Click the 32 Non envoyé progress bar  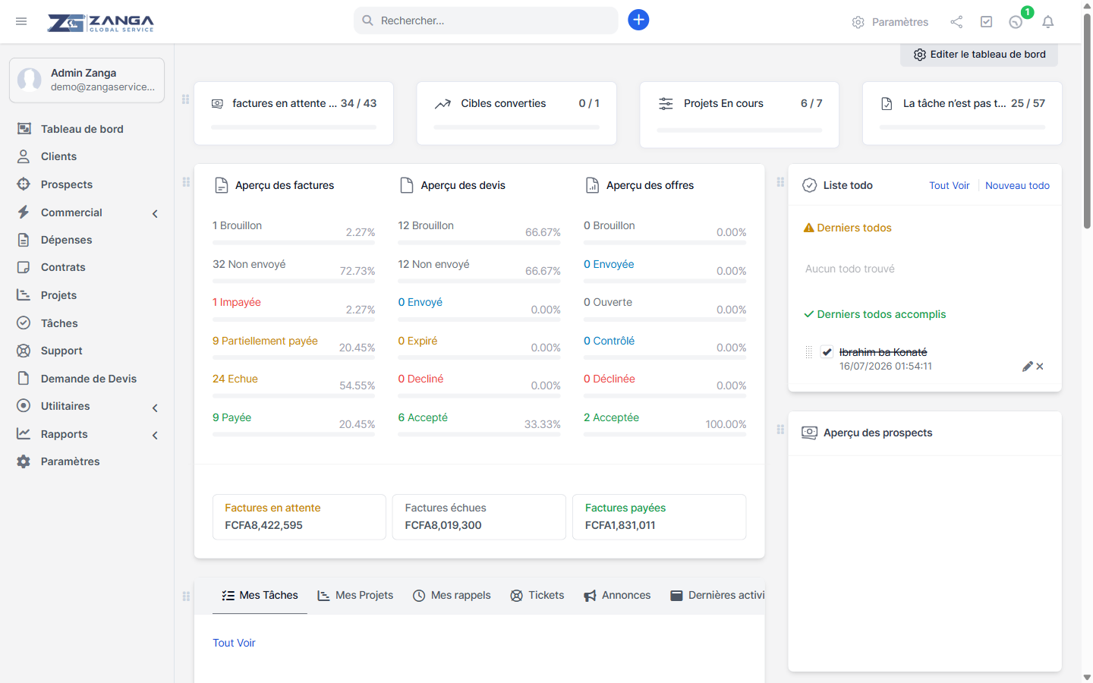[x=294, y=282]
